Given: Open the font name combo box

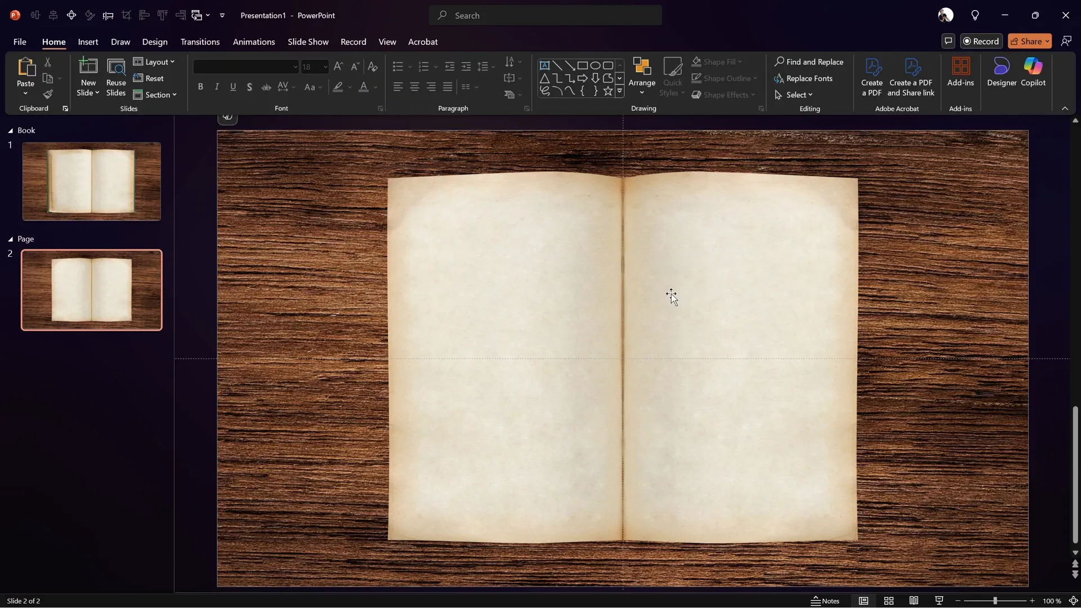Looking at the screenshot, I should point(246,66).
